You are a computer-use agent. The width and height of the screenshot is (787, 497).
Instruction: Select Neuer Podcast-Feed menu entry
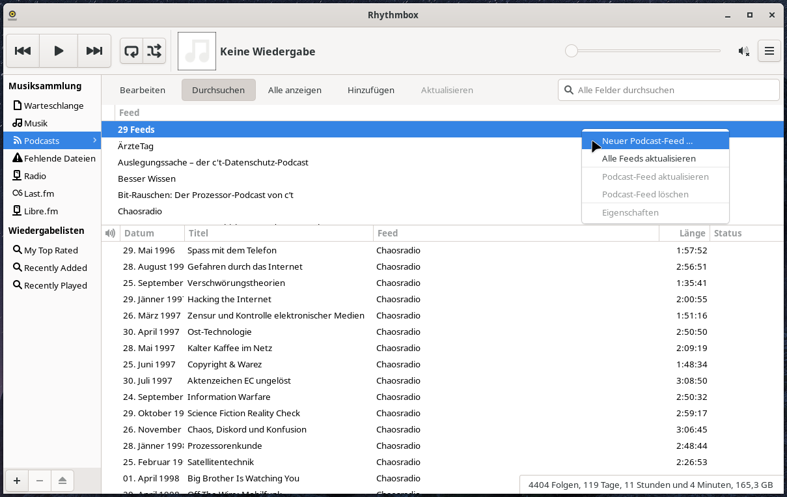[x=647, y=141]
